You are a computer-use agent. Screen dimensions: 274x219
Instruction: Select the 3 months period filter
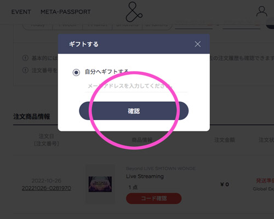(127, 25)
